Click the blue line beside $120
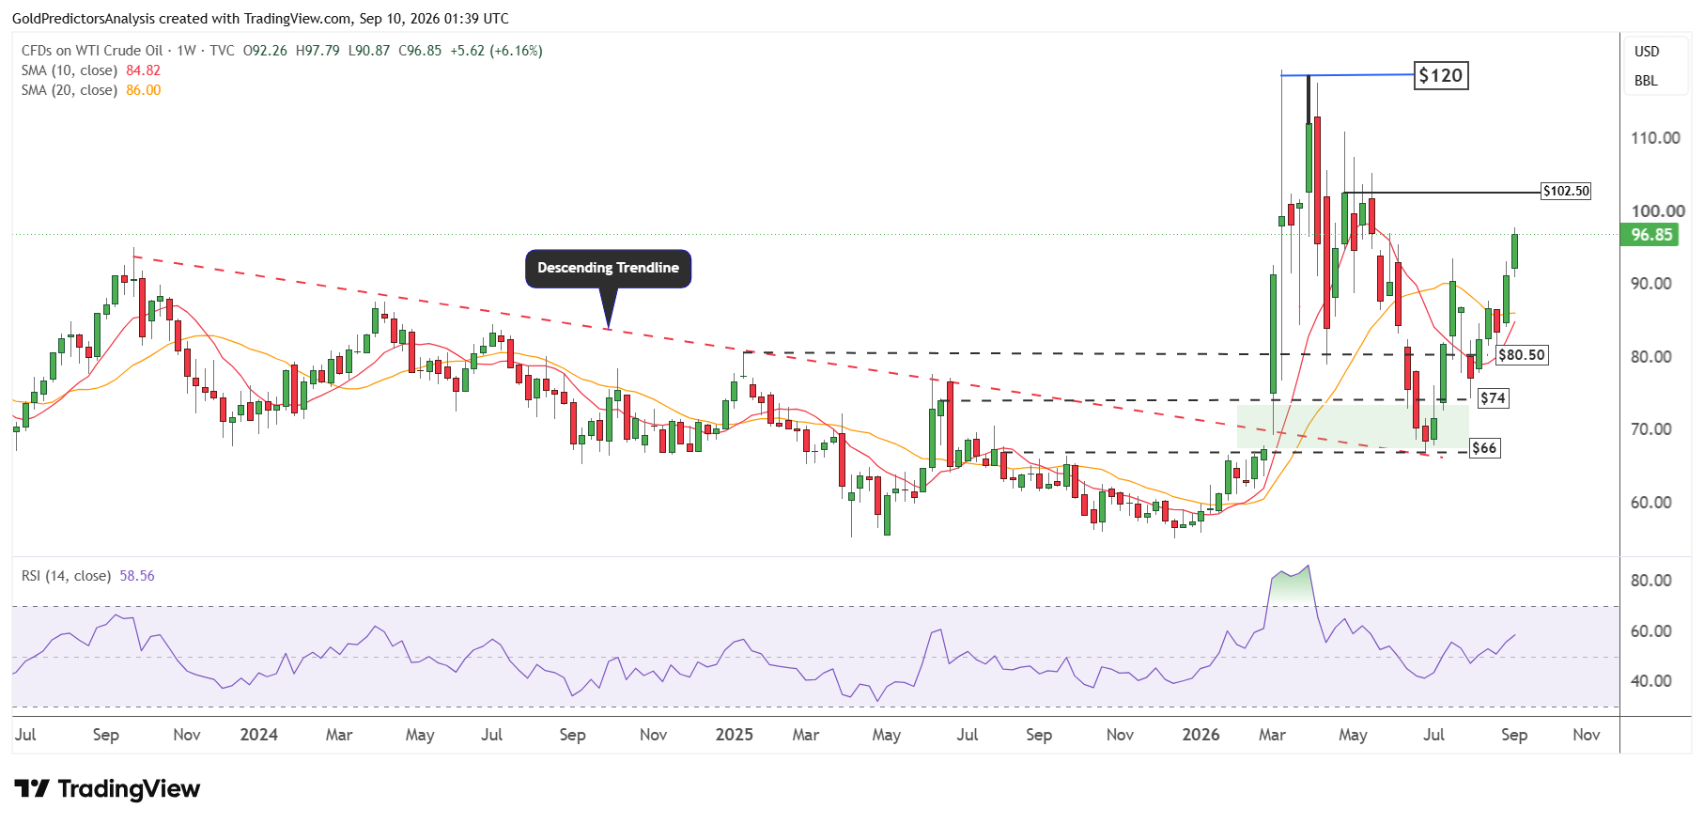 click(x=1348, y=74)
